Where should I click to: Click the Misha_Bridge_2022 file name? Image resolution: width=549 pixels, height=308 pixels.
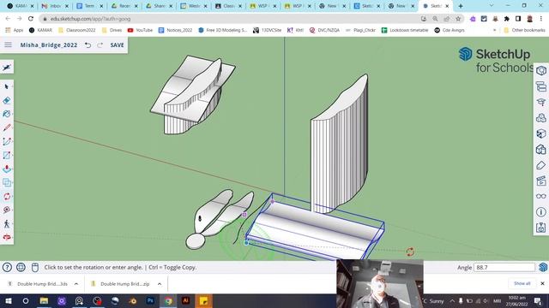[x=49, y=45]
